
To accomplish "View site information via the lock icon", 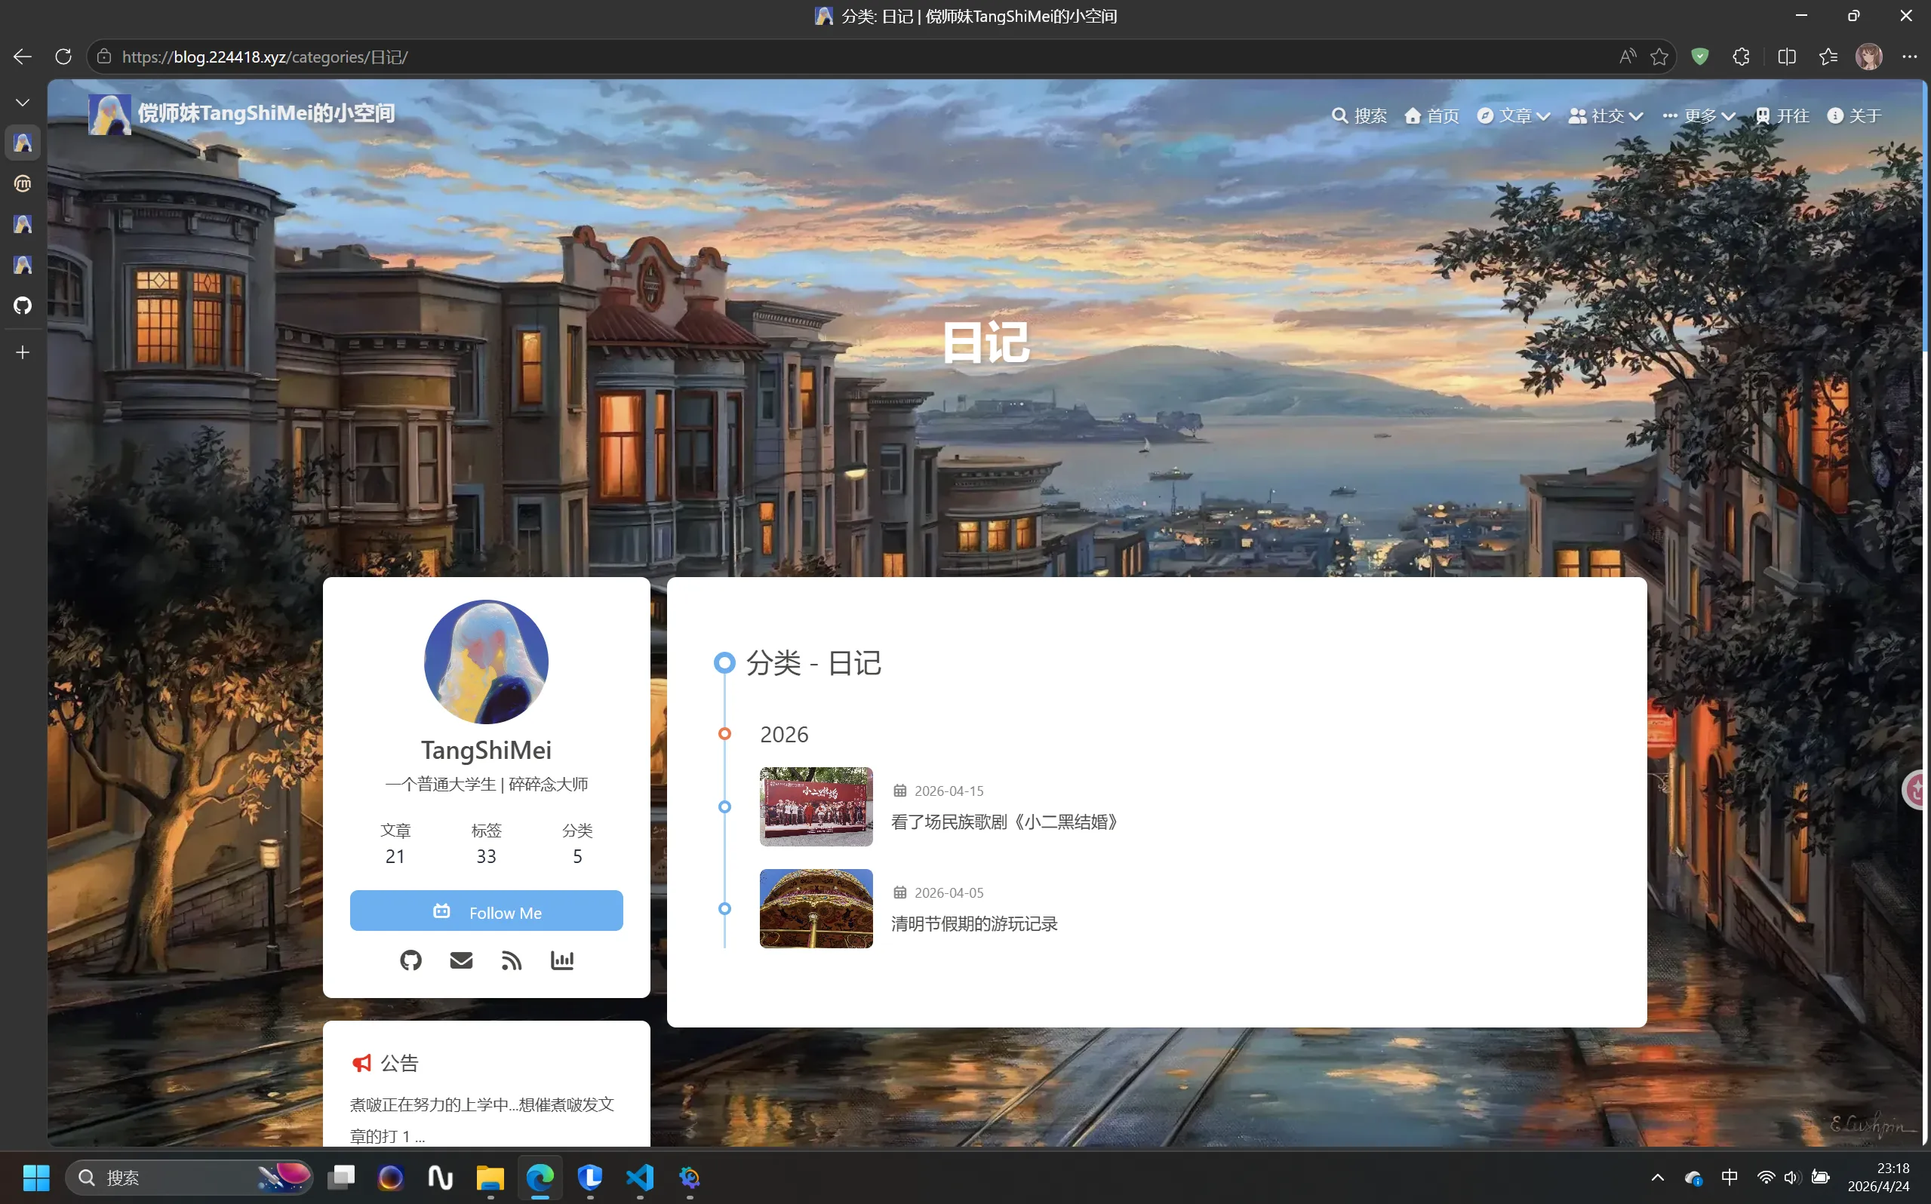I will click(104, 57).
